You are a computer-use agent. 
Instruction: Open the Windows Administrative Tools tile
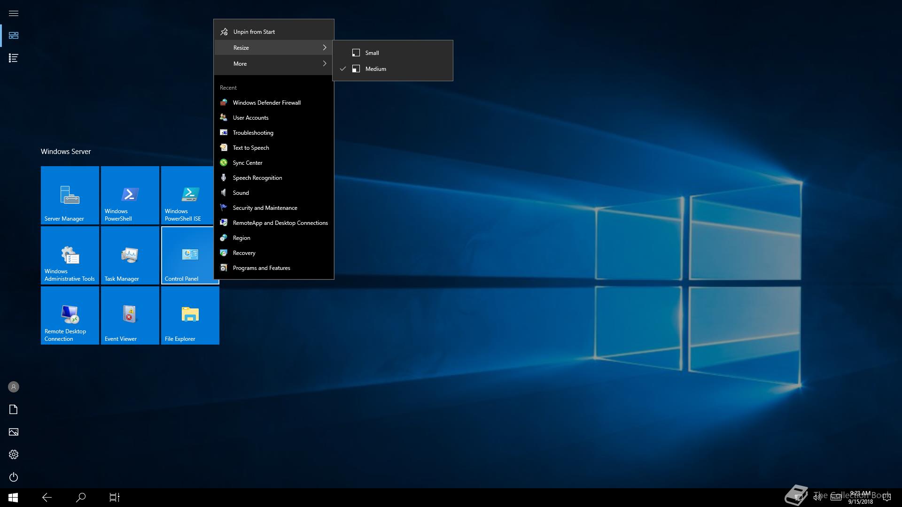(x=70, y=255)
